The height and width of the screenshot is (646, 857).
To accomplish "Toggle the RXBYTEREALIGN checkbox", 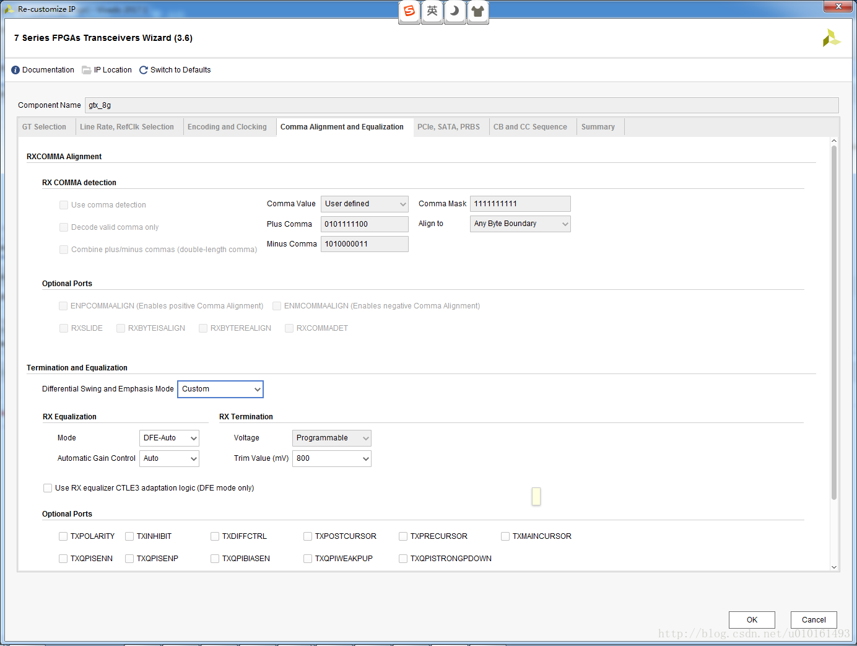I will point(203,328).
